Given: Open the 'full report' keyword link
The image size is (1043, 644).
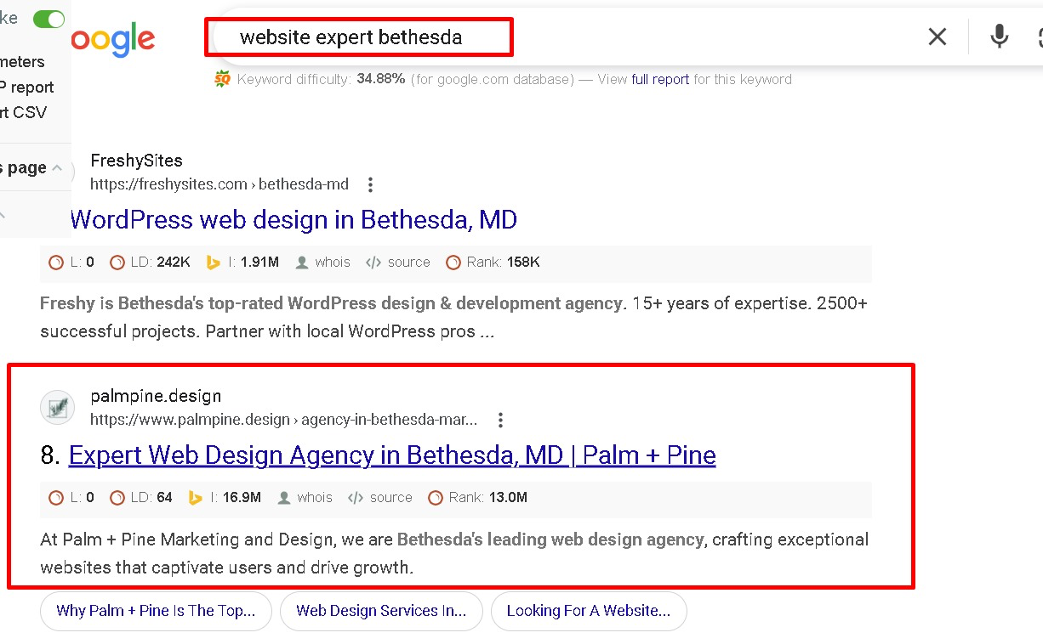Looking at the screenshot, I should click(x=660, y=79).
